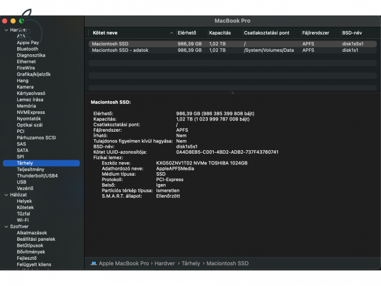Sort by Kötet neve column header

[x=105, y=33]
